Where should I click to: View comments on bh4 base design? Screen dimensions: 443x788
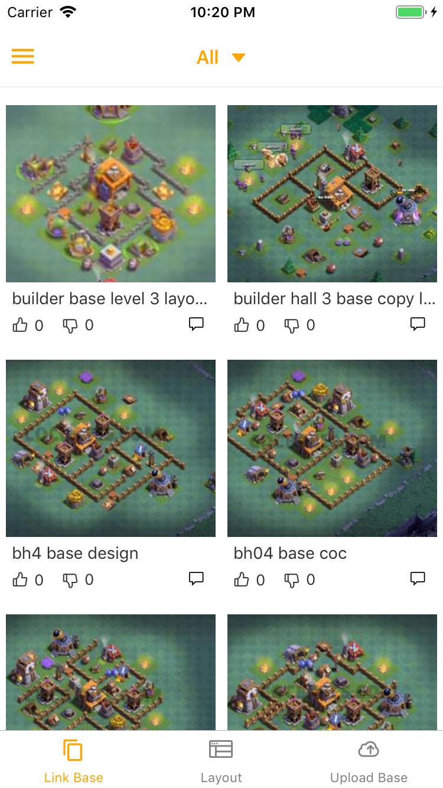coord(196,578)
